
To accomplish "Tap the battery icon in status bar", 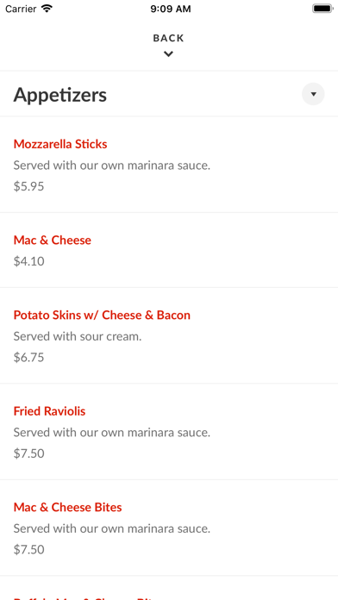I will [x=322, y=9].
